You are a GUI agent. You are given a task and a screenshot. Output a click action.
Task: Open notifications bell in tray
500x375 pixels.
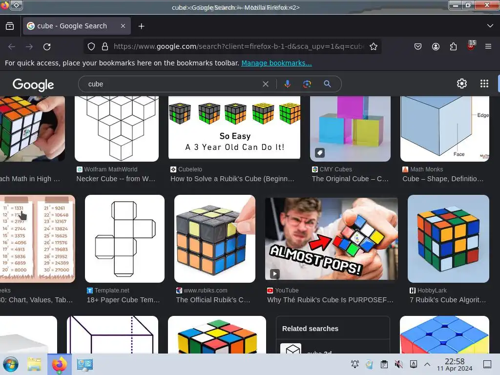(355, 364)
